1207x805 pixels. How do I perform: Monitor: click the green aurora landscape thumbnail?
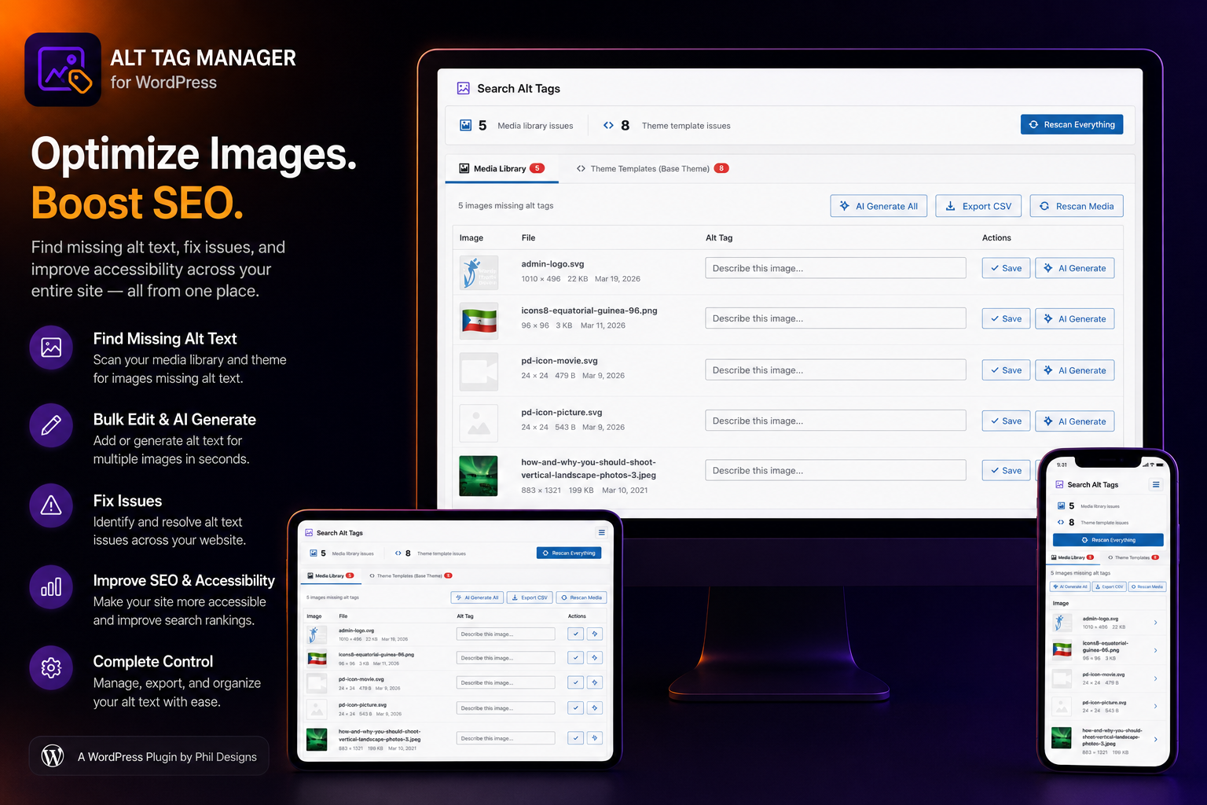coord(479,476)
